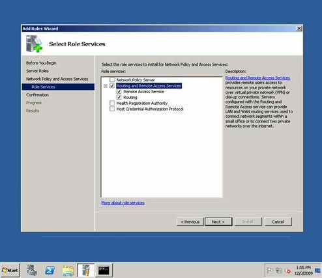Uncheck Routing and Remote Access Services
322x278 pixels.
click(112, 86)
